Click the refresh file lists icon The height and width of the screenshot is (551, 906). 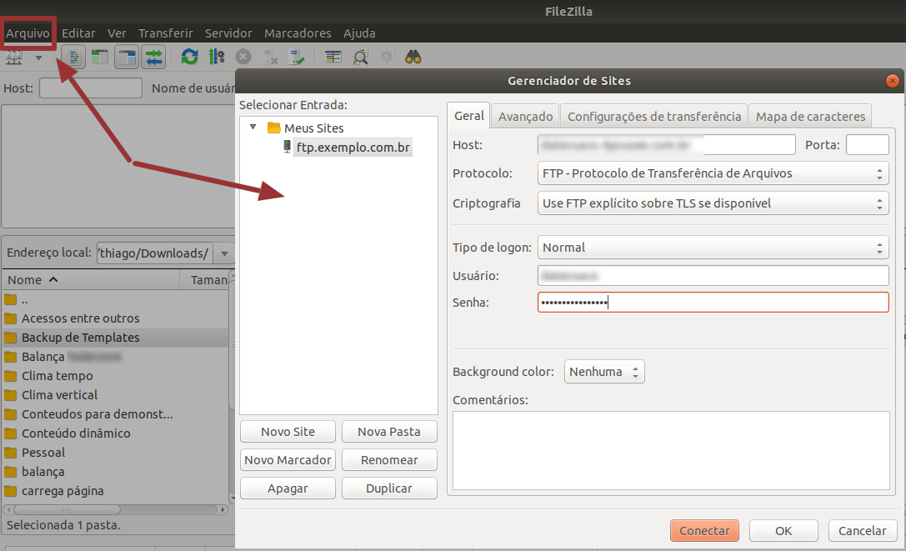click(189, 57)
